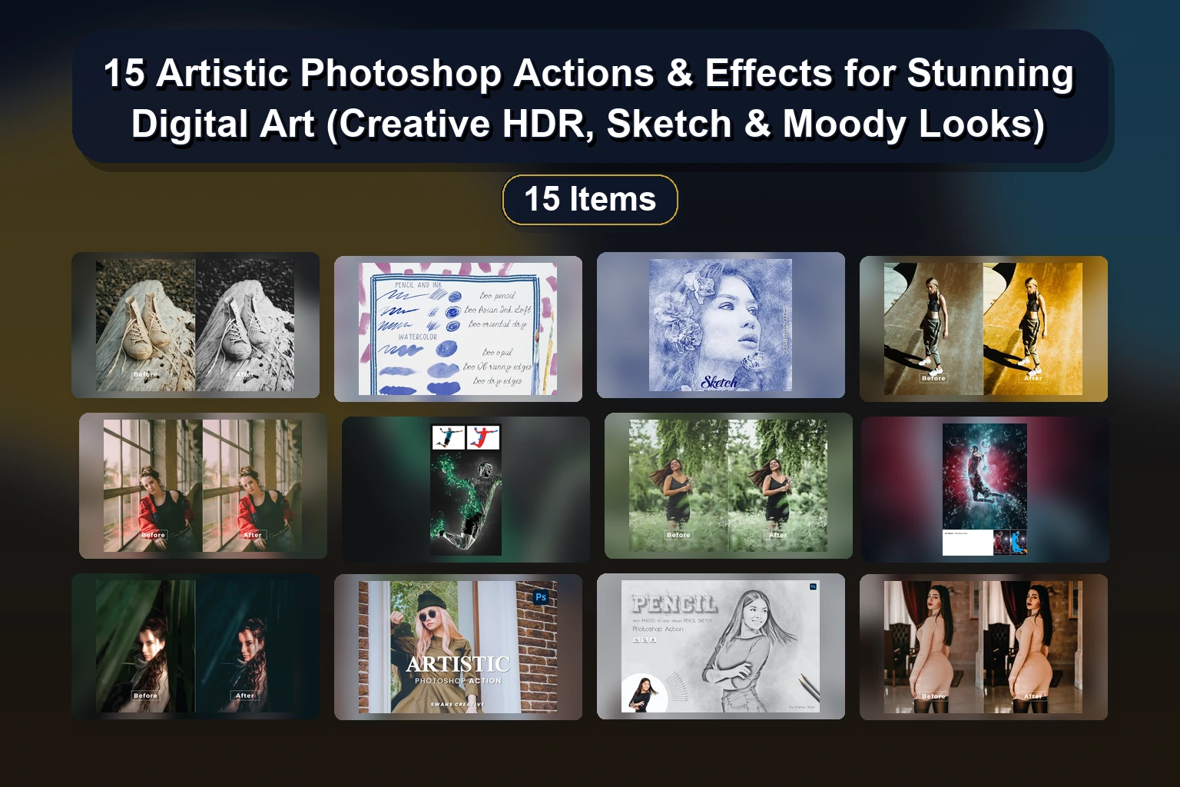Click the "Before" label on sneakers thumbnail

click(x=145, y=374)
